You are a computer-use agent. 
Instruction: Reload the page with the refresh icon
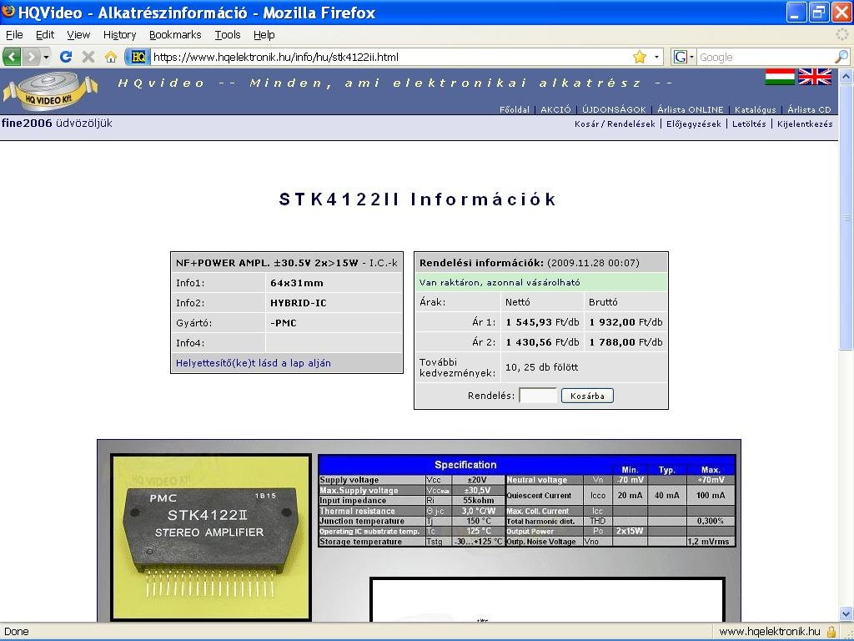tap(66, 57)
